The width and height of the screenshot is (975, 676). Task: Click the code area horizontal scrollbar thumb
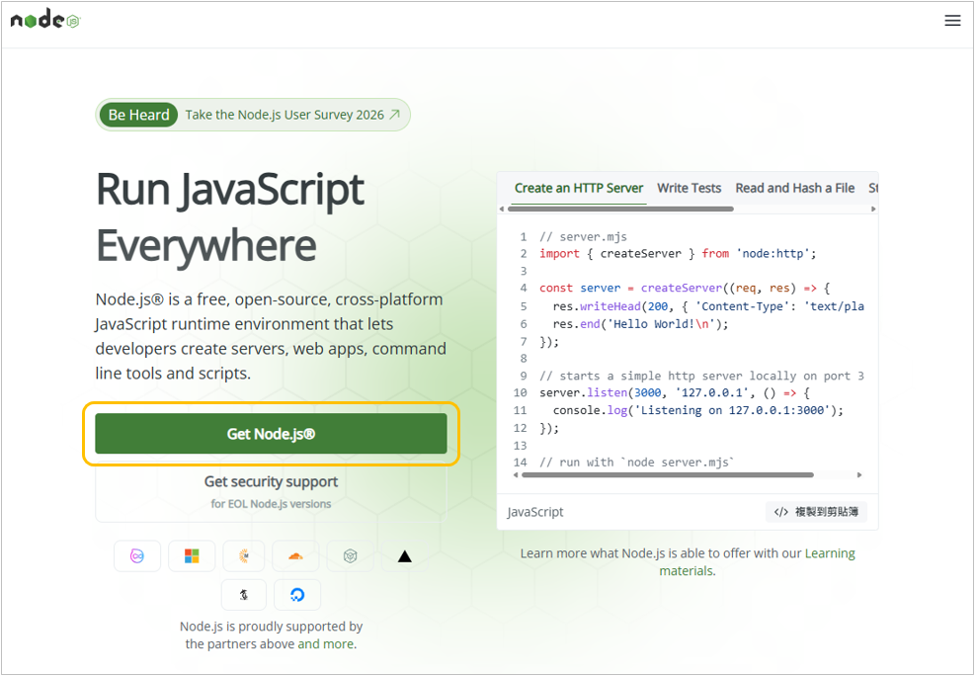point(668,475)
